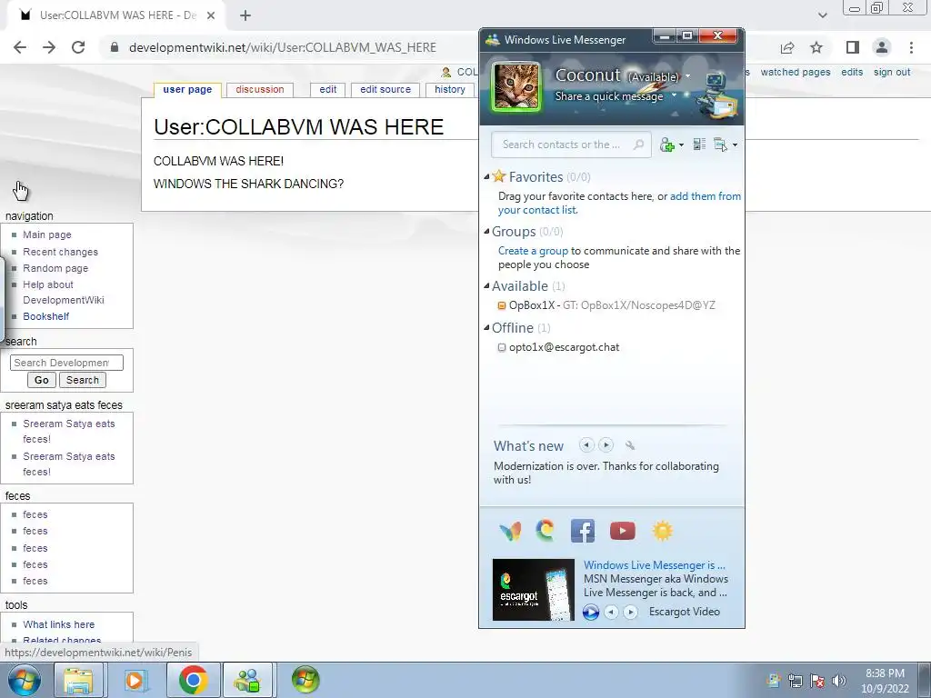Select the opto1x@escargot.chat contact

click(559, 347)
